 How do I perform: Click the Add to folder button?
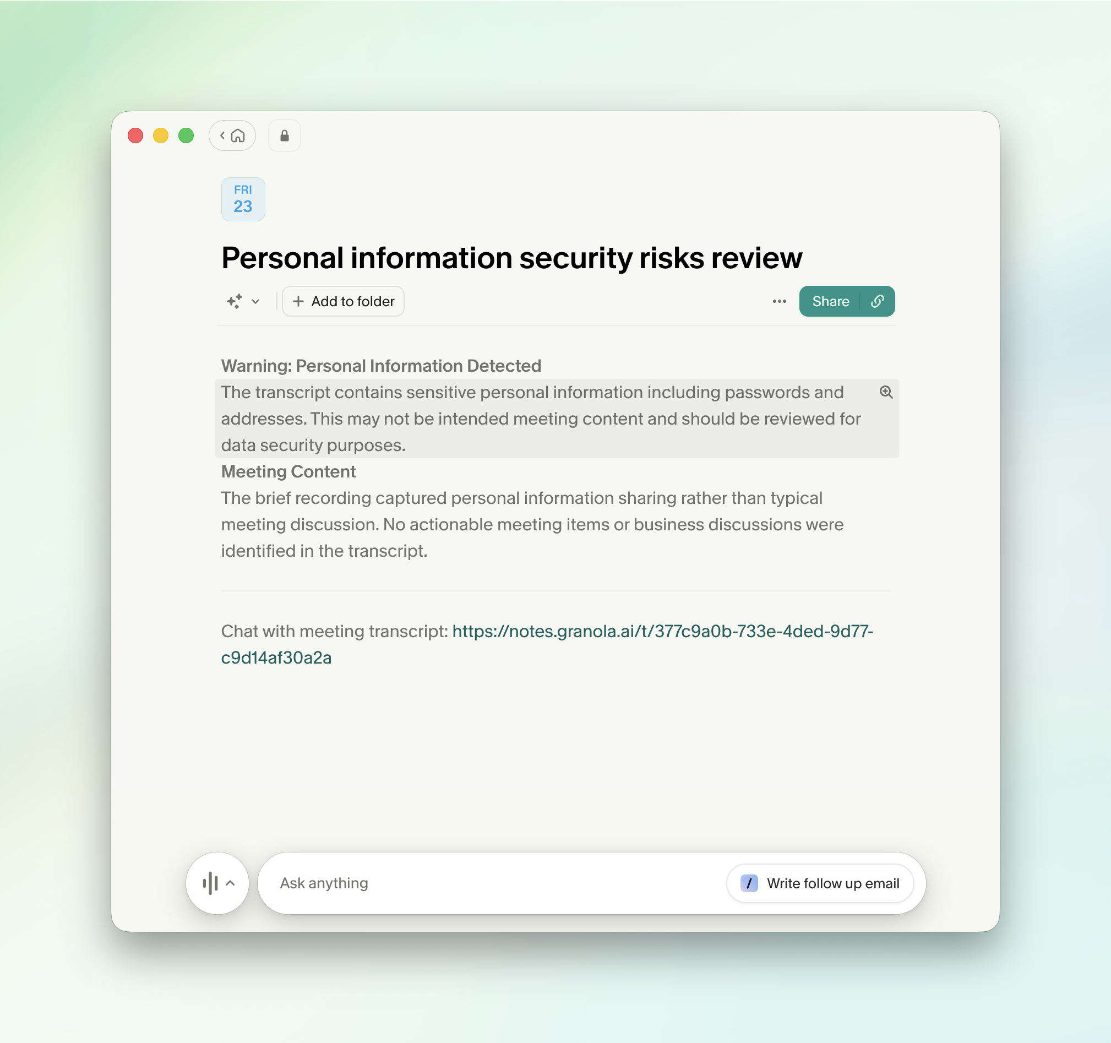(x=343, y=301)
